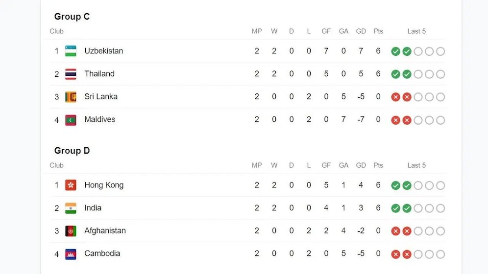
Task: Click the Group C heading
Action: (72, 17)
